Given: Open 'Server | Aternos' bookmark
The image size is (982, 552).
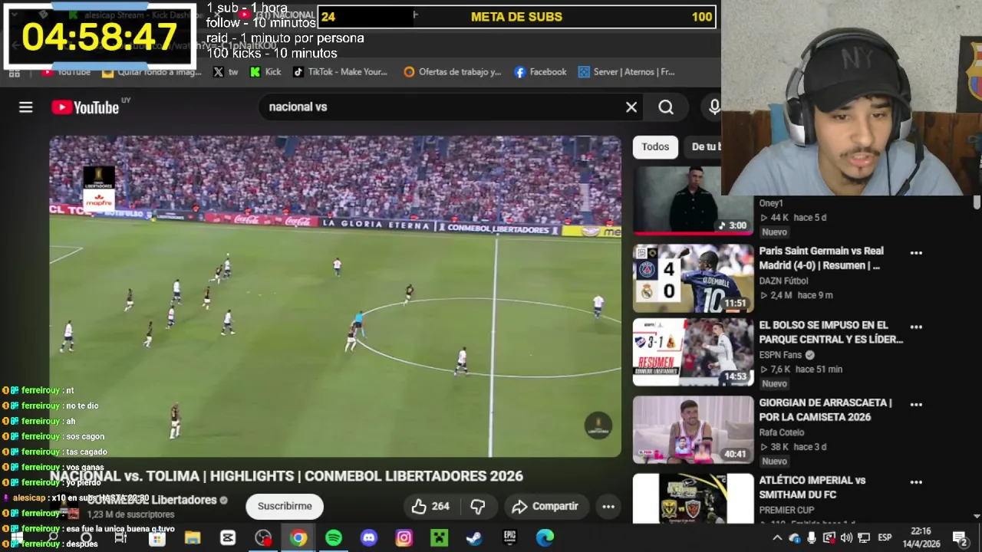Looking at the screenshot, I should point(626,72).
